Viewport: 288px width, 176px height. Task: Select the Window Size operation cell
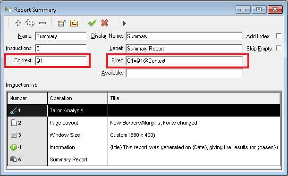[78, 135]
